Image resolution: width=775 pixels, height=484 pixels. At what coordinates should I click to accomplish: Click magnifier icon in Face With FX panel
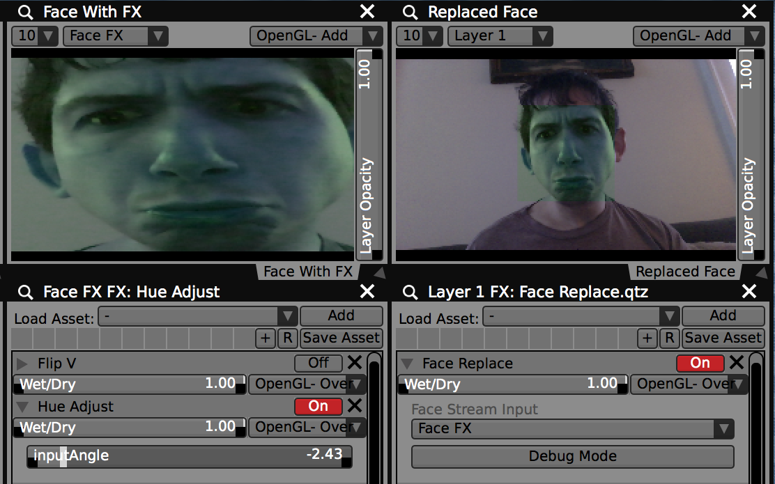(x=25, y=12)
